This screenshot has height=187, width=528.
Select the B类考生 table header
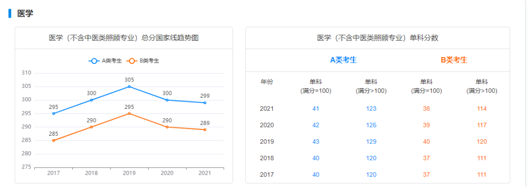(x=454, y=60)
